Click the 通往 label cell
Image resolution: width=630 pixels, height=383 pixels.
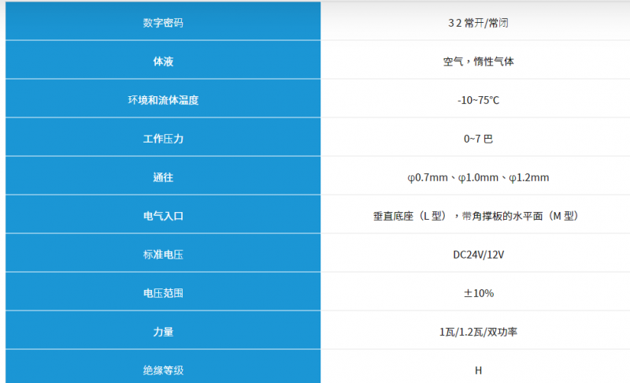(x=163, y=177)
